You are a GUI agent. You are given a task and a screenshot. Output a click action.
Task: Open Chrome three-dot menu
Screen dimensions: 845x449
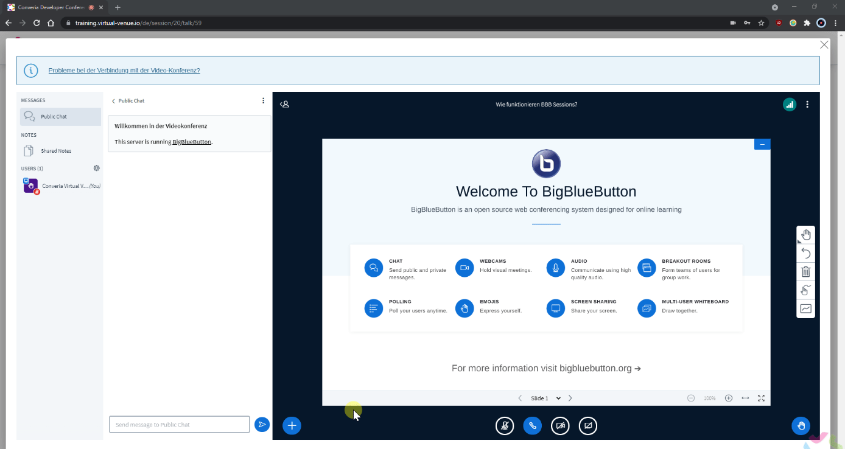tap(837, 23)
